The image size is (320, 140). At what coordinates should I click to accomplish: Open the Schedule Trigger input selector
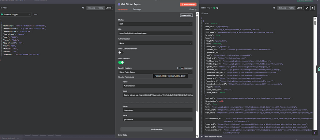pyautogui.click(x=15, y=15)
